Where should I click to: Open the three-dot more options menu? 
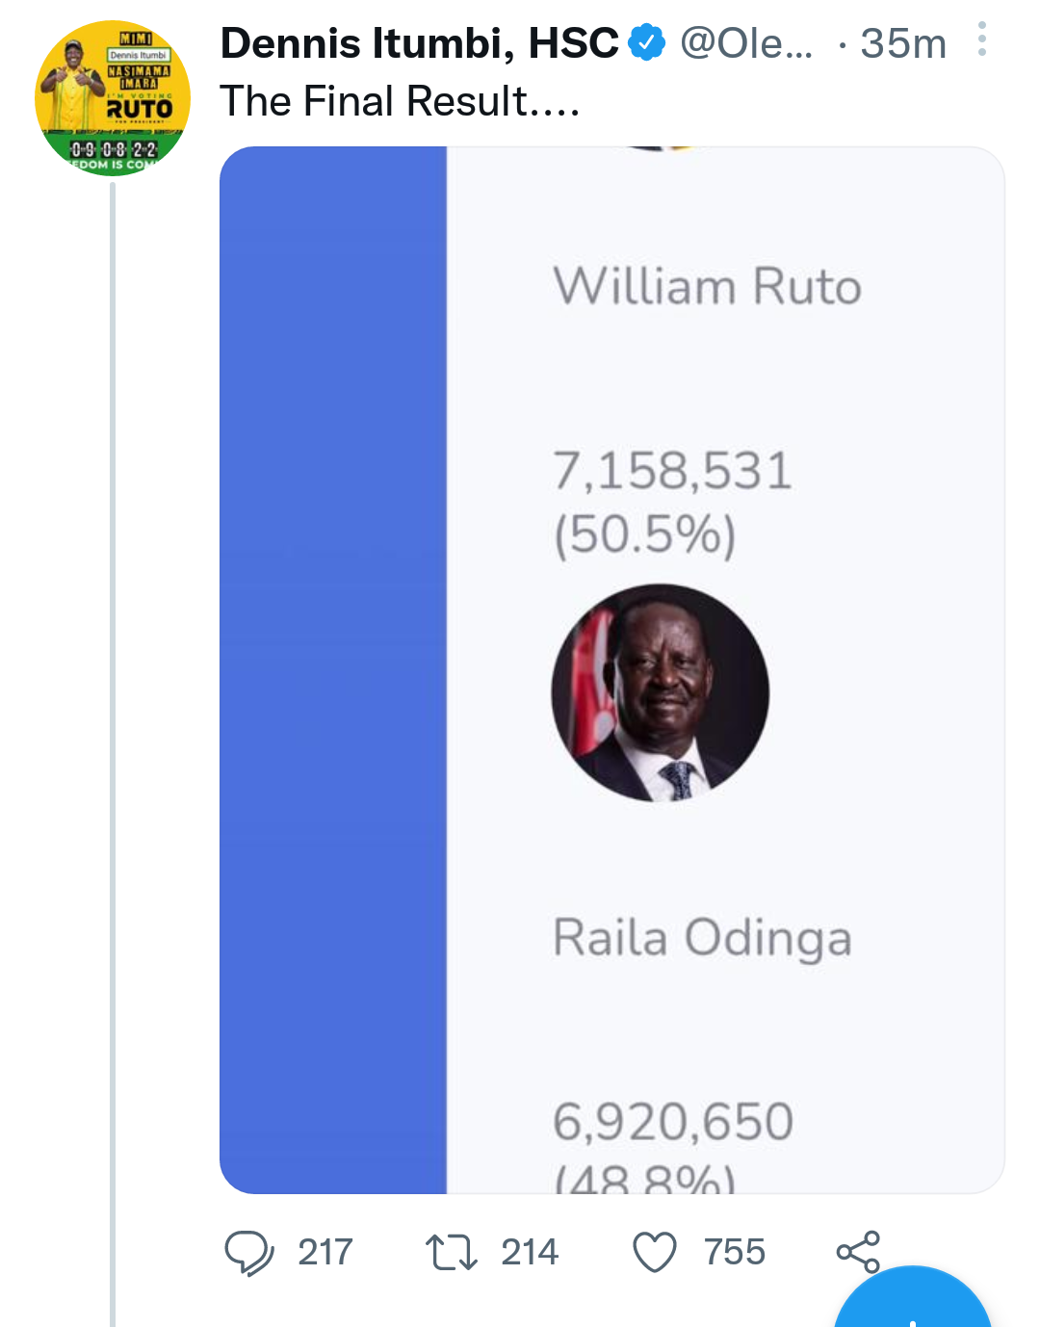point(981,40)
